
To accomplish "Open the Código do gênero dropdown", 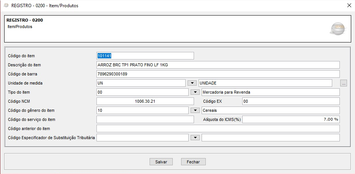I will 194,110.
